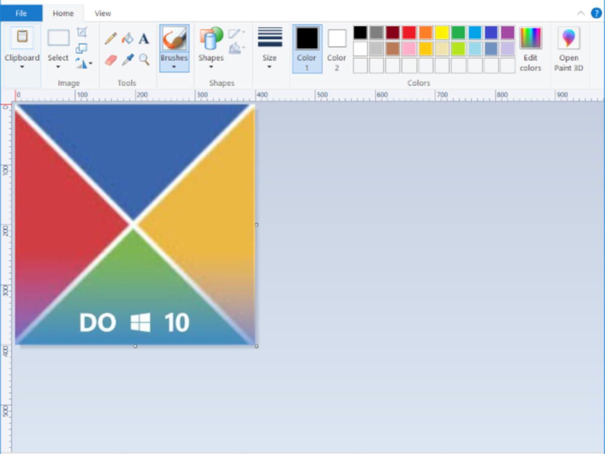Pick the light yellow swatch
Image resolution: width=605 pixels, height=454 pixels.
pos(442,49)
